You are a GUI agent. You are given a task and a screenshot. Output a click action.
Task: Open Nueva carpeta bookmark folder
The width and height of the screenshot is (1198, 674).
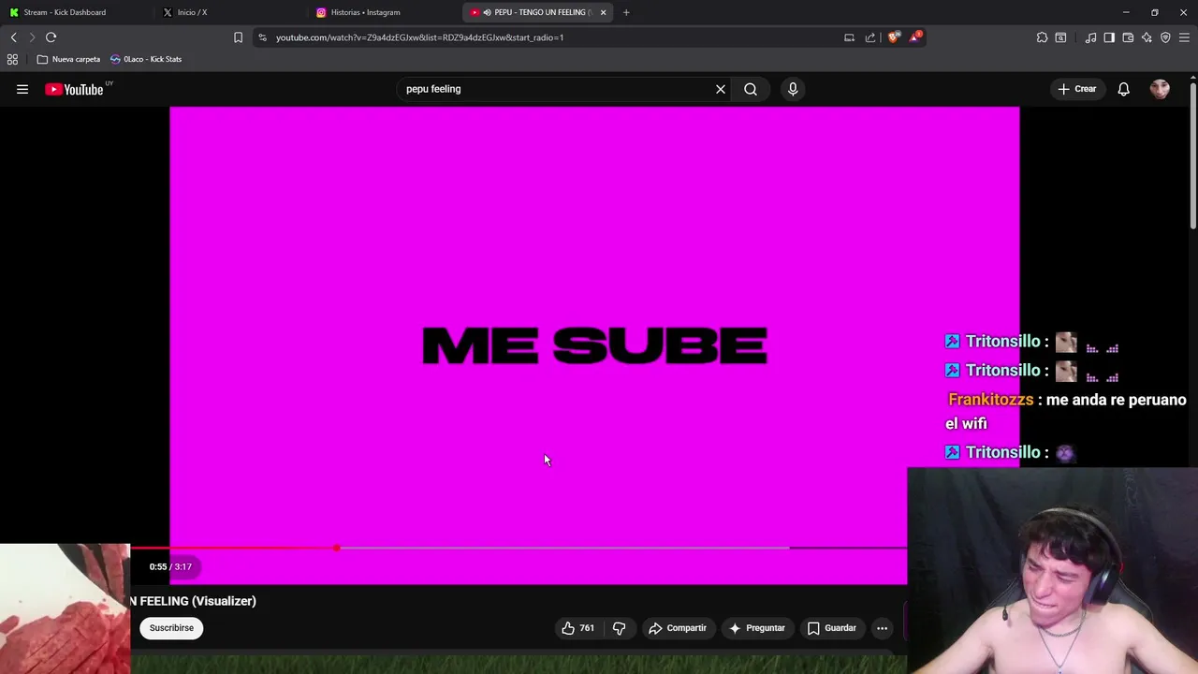(x=68, y=59)
